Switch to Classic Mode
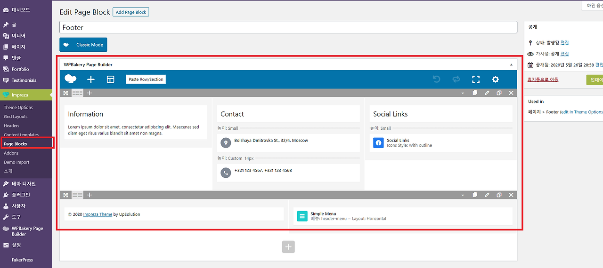The height and width of the screenshot is (268, 603). pyautogui.click(x=83, y=45)
